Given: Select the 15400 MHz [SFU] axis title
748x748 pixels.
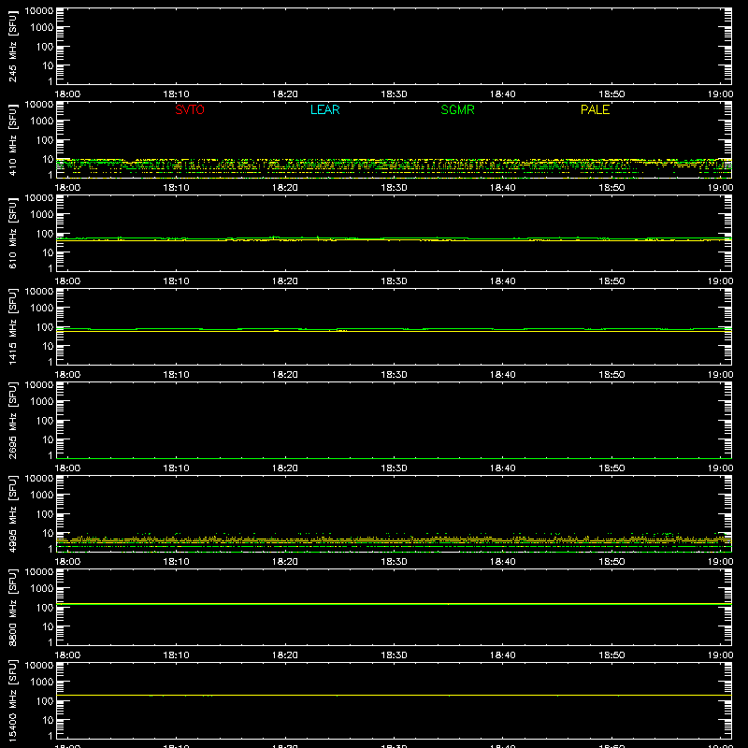Looking at the screenshot, I should click(12, 700).
